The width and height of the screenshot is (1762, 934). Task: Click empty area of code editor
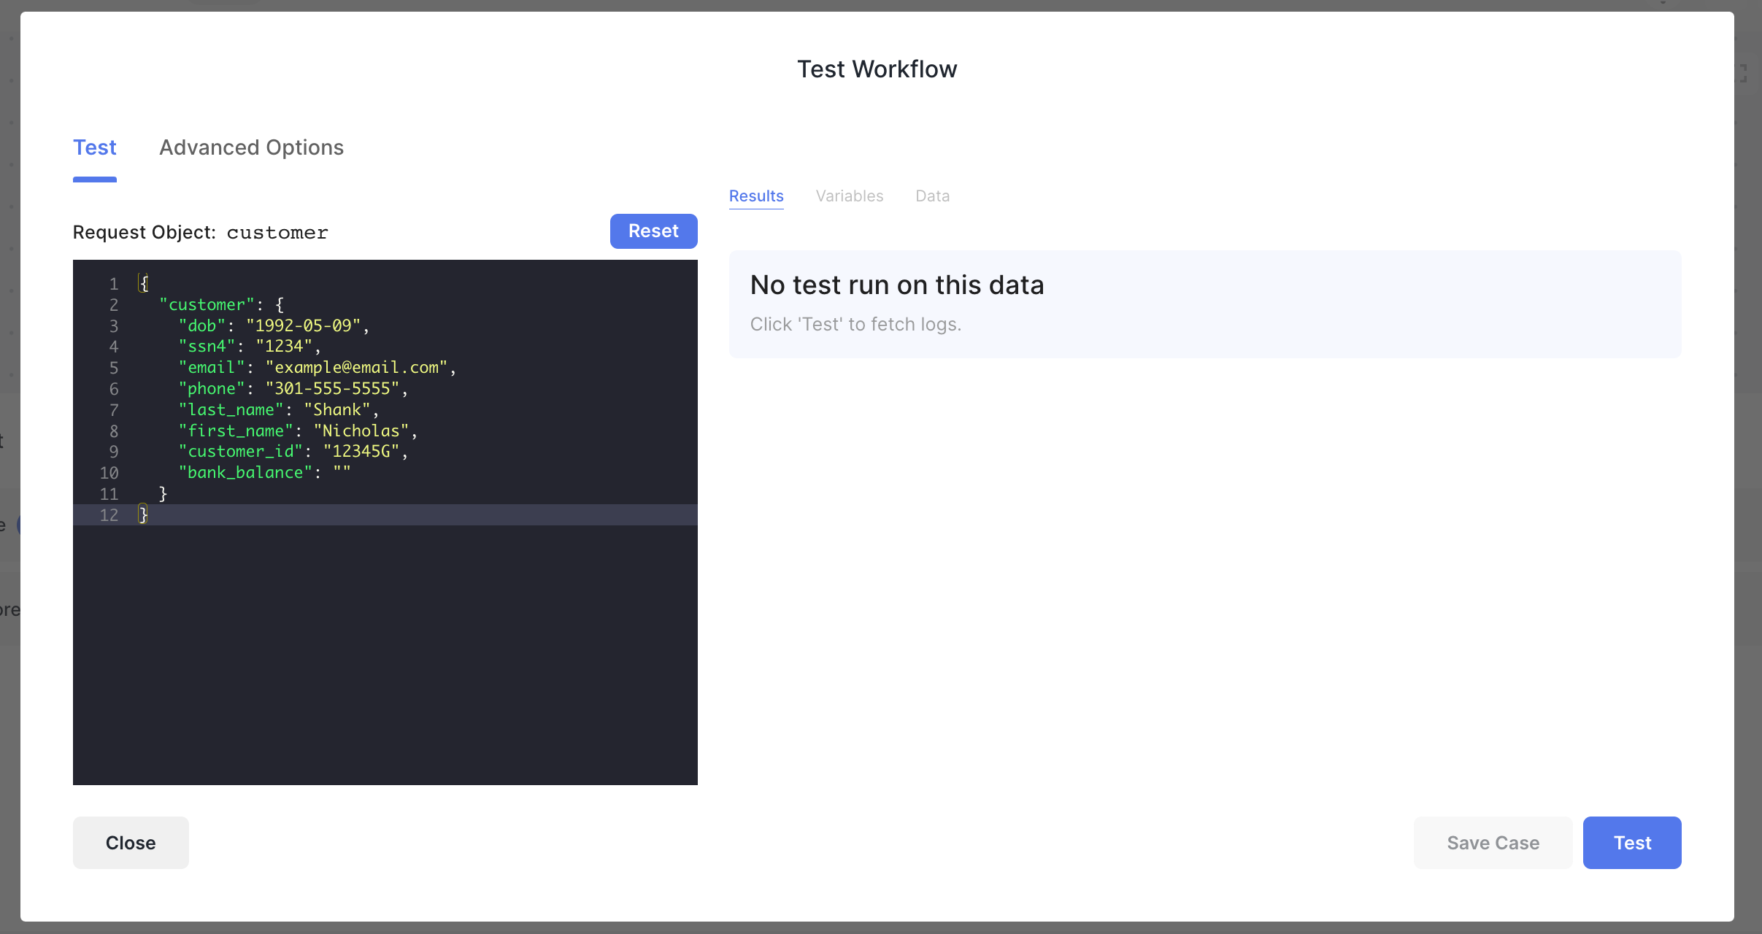point(385,657)
